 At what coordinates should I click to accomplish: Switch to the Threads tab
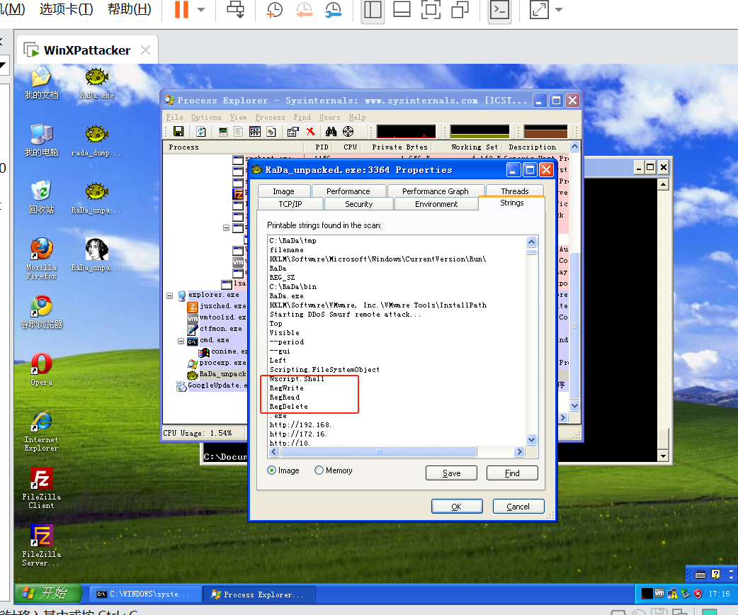coord(515,191)
